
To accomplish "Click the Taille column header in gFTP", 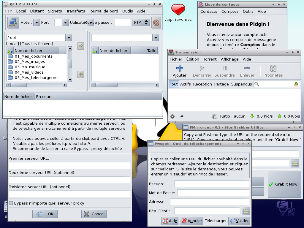I will [144, 50].
